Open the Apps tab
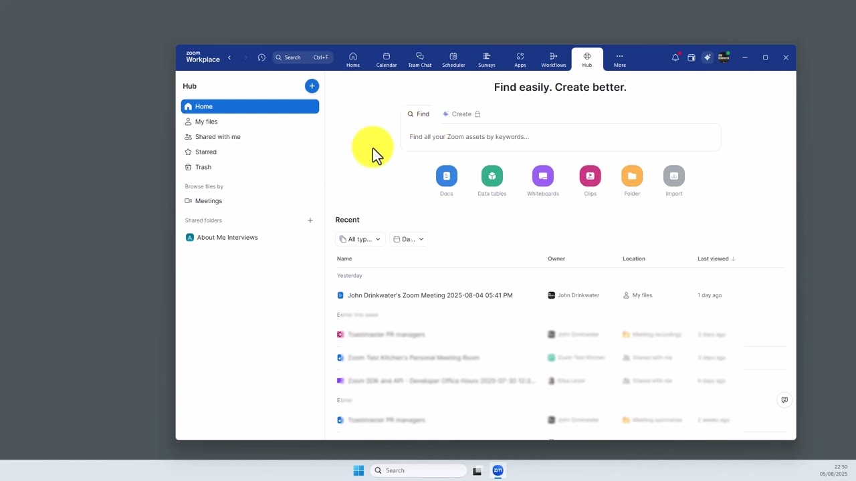This screenshot has width=856, height=481. (x=520, y=59)
